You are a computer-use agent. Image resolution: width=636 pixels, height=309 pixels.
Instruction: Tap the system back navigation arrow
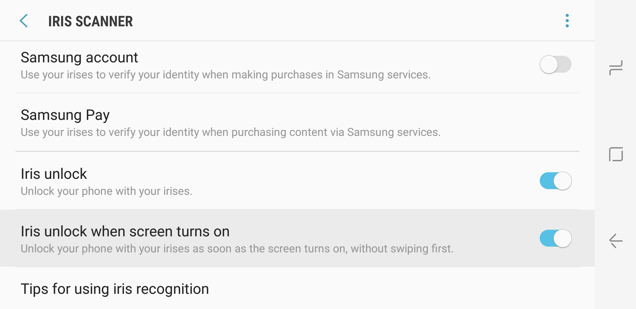tap(616, 241)
